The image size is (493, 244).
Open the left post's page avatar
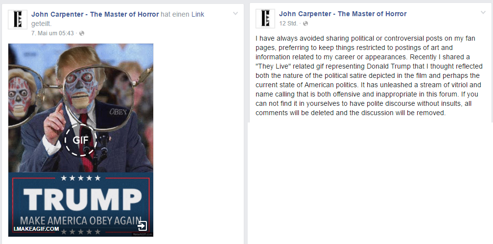point(18,20)
